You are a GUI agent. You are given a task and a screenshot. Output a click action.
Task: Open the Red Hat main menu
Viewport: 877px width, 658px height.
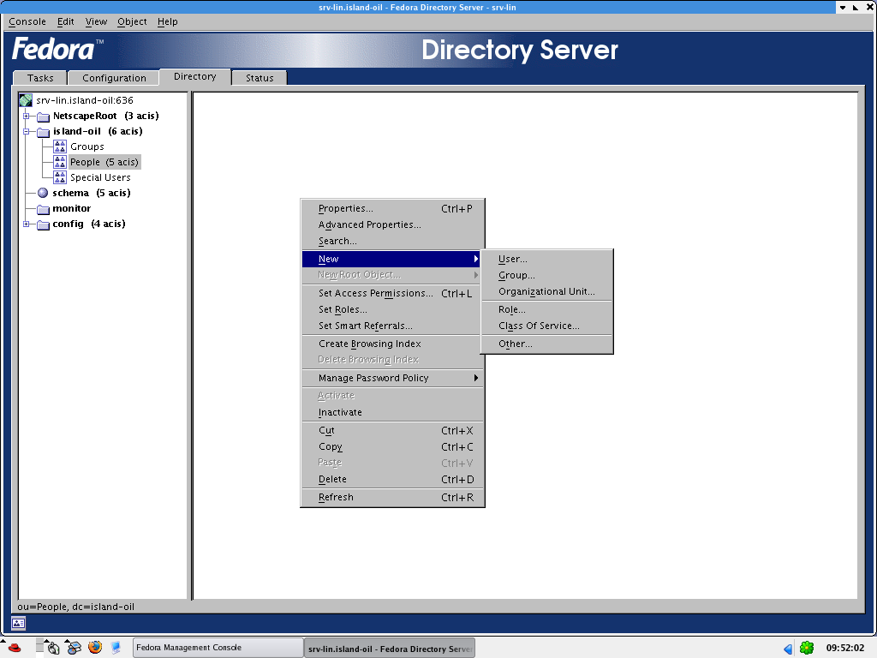click(14, 648)
